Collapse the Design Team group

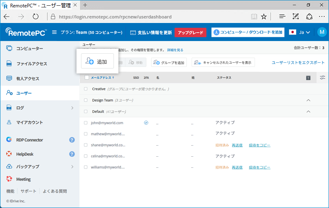pyautogui.click(x=308, y=100)
